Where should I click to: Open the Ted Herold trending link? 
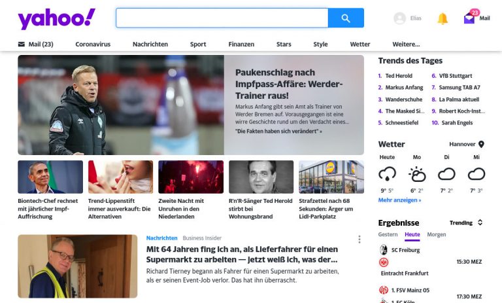[399, 76]
